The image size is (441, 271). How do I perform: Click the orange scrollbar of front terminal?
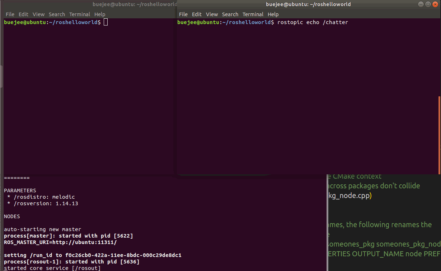point(440,135)
